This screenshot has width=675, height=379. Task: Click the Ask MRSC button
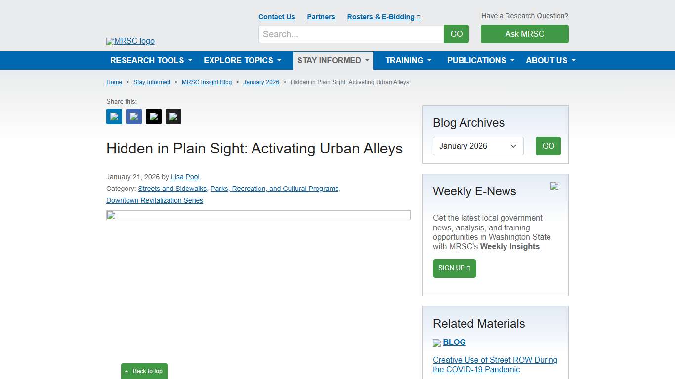pyautogui.click(x=524, y=34)
